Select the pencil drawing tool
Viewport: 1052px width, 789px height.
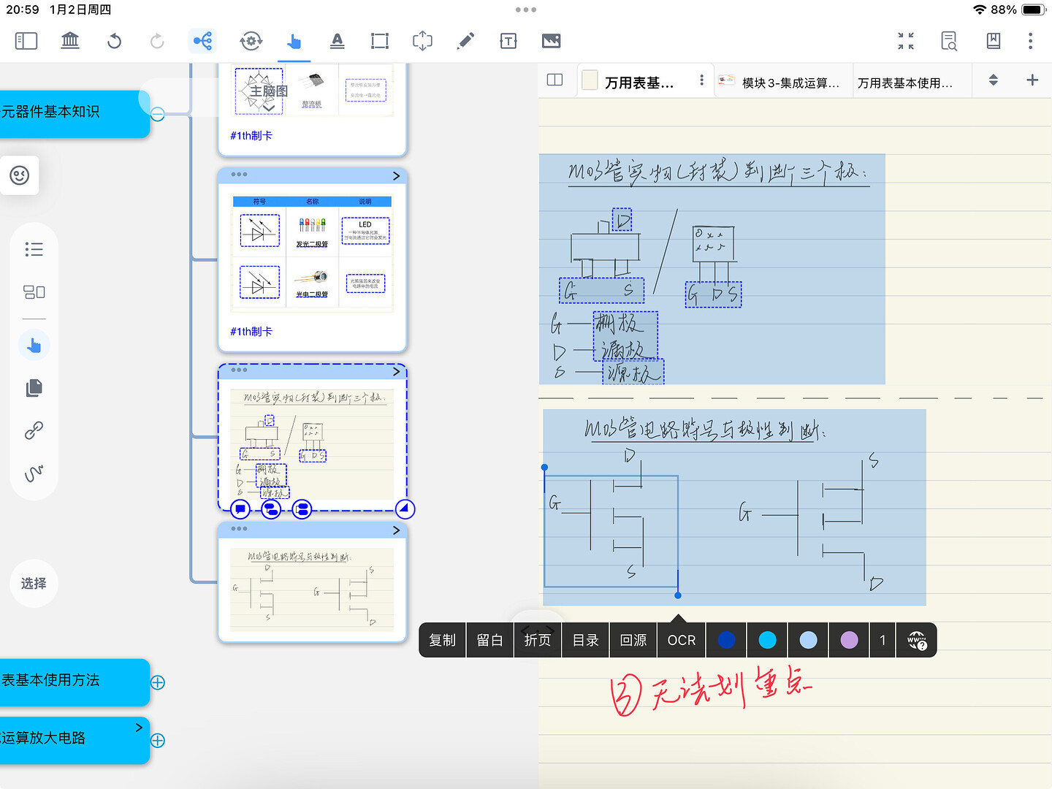coord(465,41)
